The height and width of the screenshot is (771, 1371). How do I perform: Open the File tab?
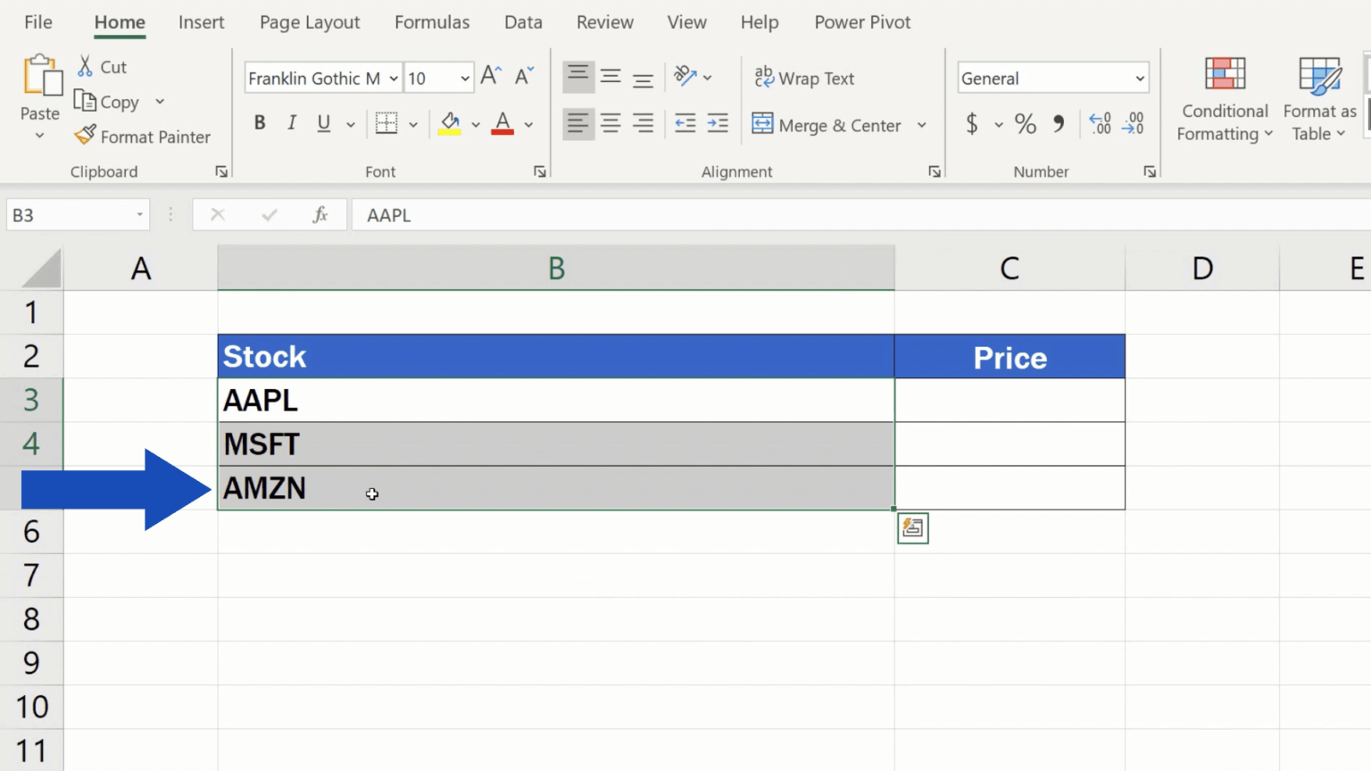pyautogui.click(x=38, y=22)
